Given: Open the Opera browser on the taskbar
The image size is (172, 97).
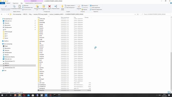Looking at the screenshot, I should (x=24, y=95).
